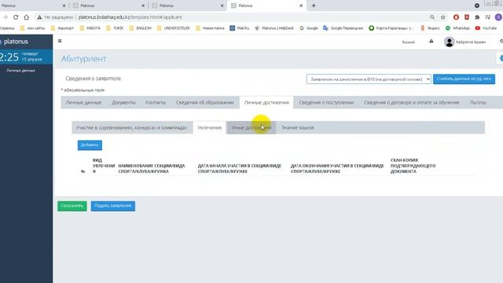This screenshot has width=503, height=283.
Task: Select the Личные достижения tab
Action: (x=266, y=103)
